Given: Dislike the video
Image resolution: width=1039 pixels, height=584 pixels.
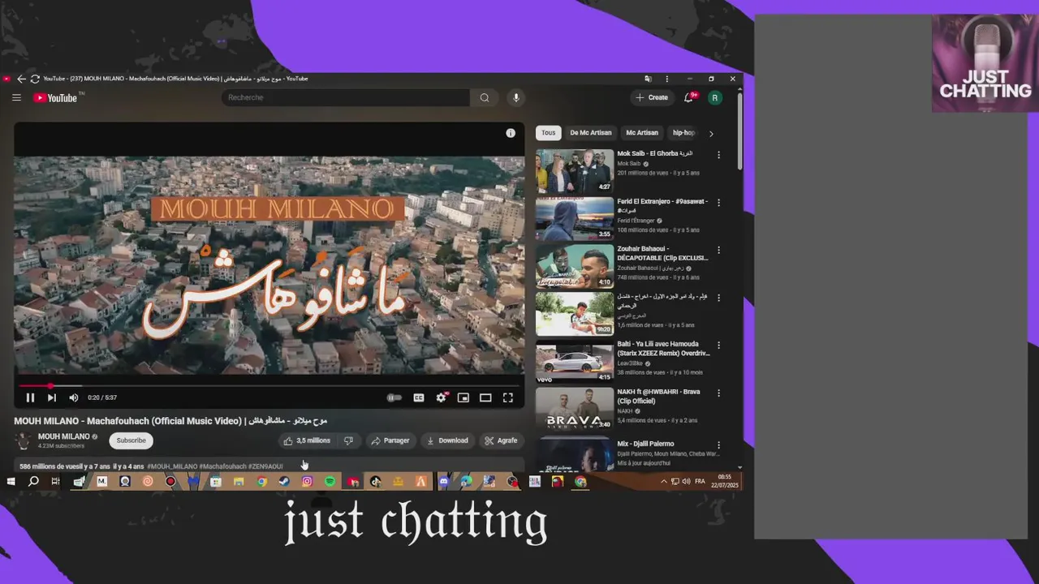Looking at the screenshot, I should (x=348, y=440).
